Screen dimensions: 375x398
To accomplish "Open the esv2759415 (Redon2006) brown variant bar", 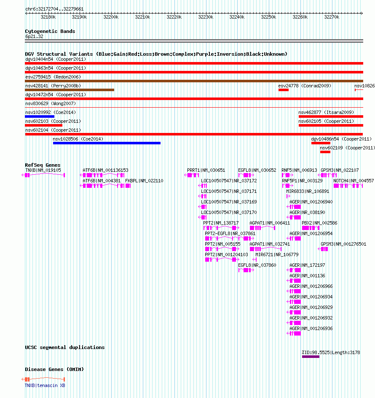I will pos(194,81).
